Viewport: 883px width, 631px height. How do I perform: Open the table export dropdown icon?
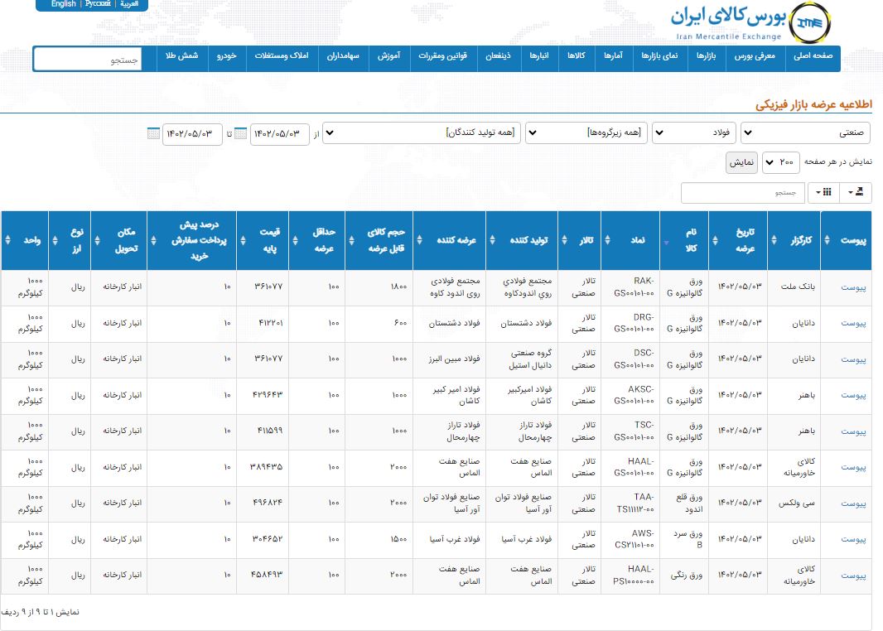tap(856, 192)
